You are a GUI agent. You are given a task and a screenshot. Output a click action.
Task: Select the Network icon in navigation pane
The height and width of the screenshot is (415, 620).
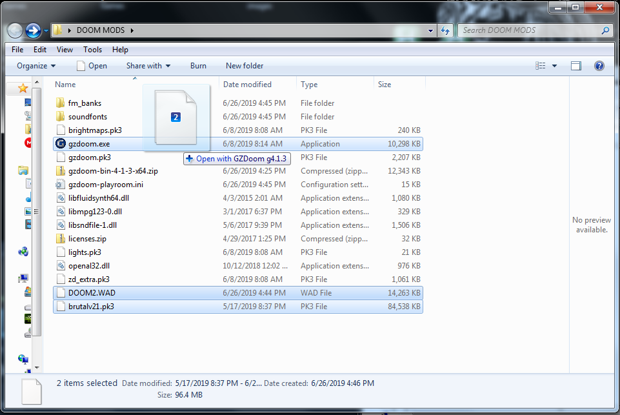(x=23, y=359)
